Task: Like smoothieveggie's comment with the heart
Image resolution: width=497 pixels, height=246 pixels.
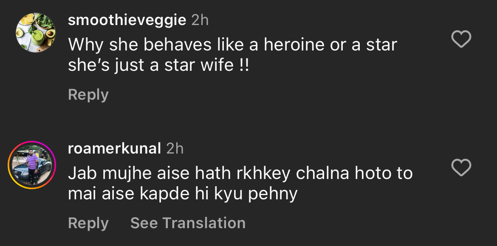Action: pyautogui.click(x=460, y=40)
